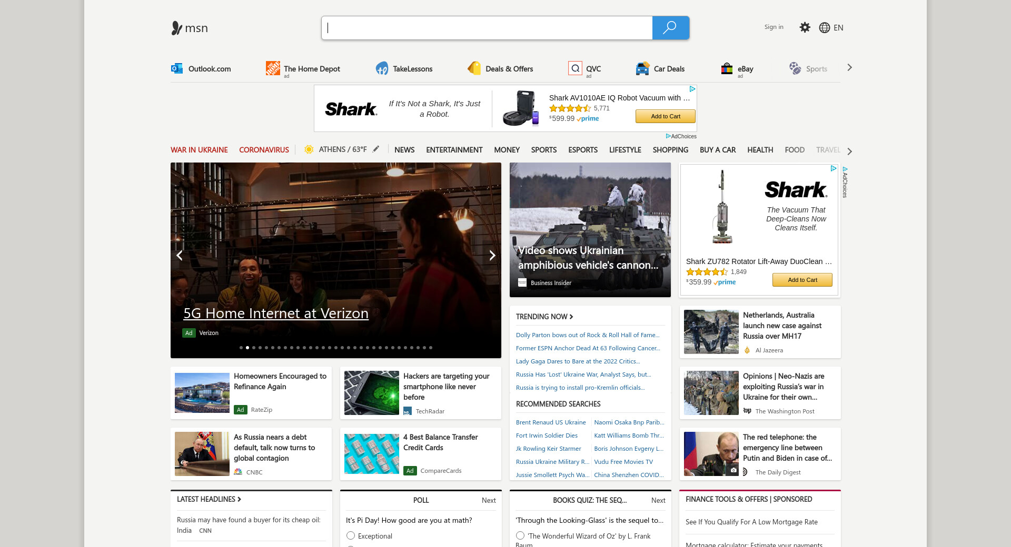Open the Outlook.com shortcut icon

point(177,68)
